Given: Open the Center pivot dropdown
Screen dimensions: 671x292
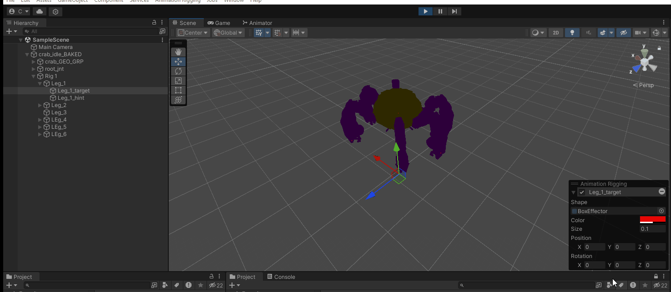Looking at the screenshot, I should coord(192,32).
